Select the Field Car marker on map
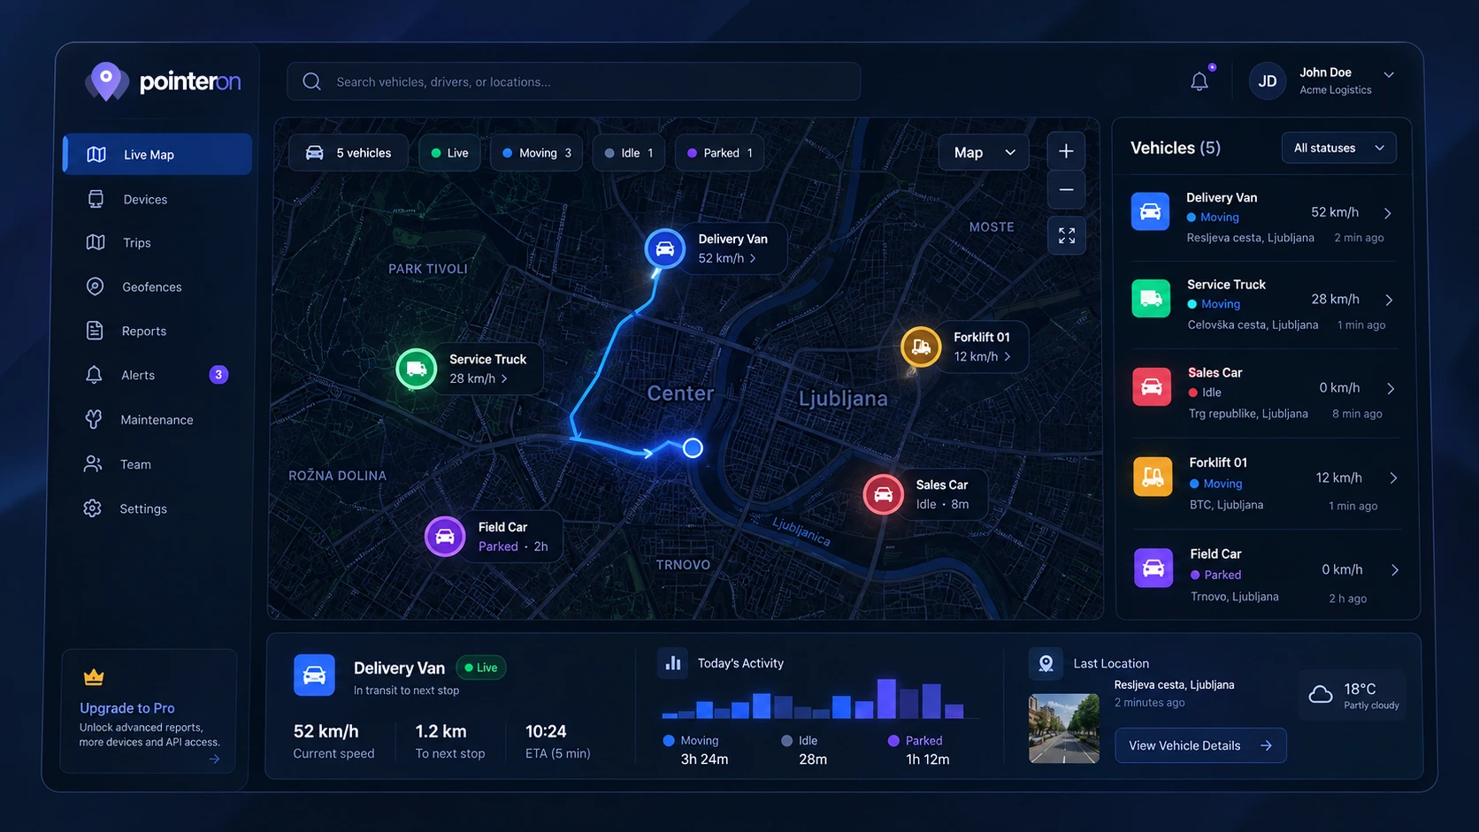 tap(445, 537)
